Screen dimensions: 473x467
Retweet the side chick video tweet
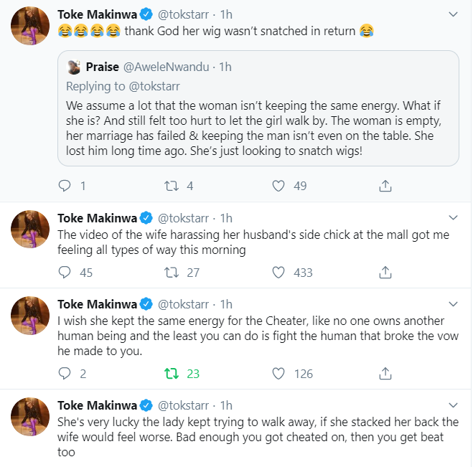(x=172, y=272)
